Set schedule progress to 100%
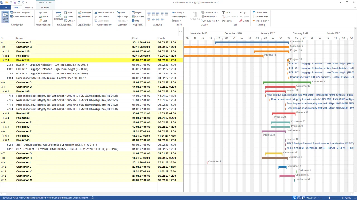 (166, 14)
